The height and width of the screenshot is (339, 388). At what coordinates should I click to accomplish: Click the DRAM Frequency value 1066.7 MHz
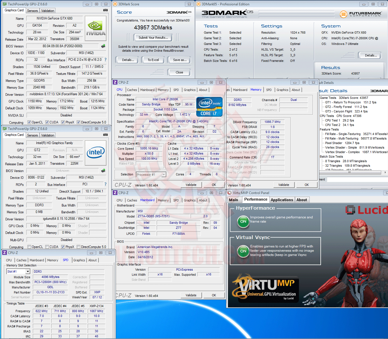click(272, 122)
